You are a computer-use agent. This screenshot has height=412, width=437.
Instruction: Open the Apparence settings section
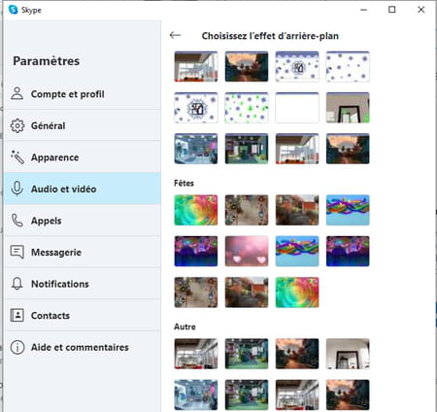[x=83, y=157]
